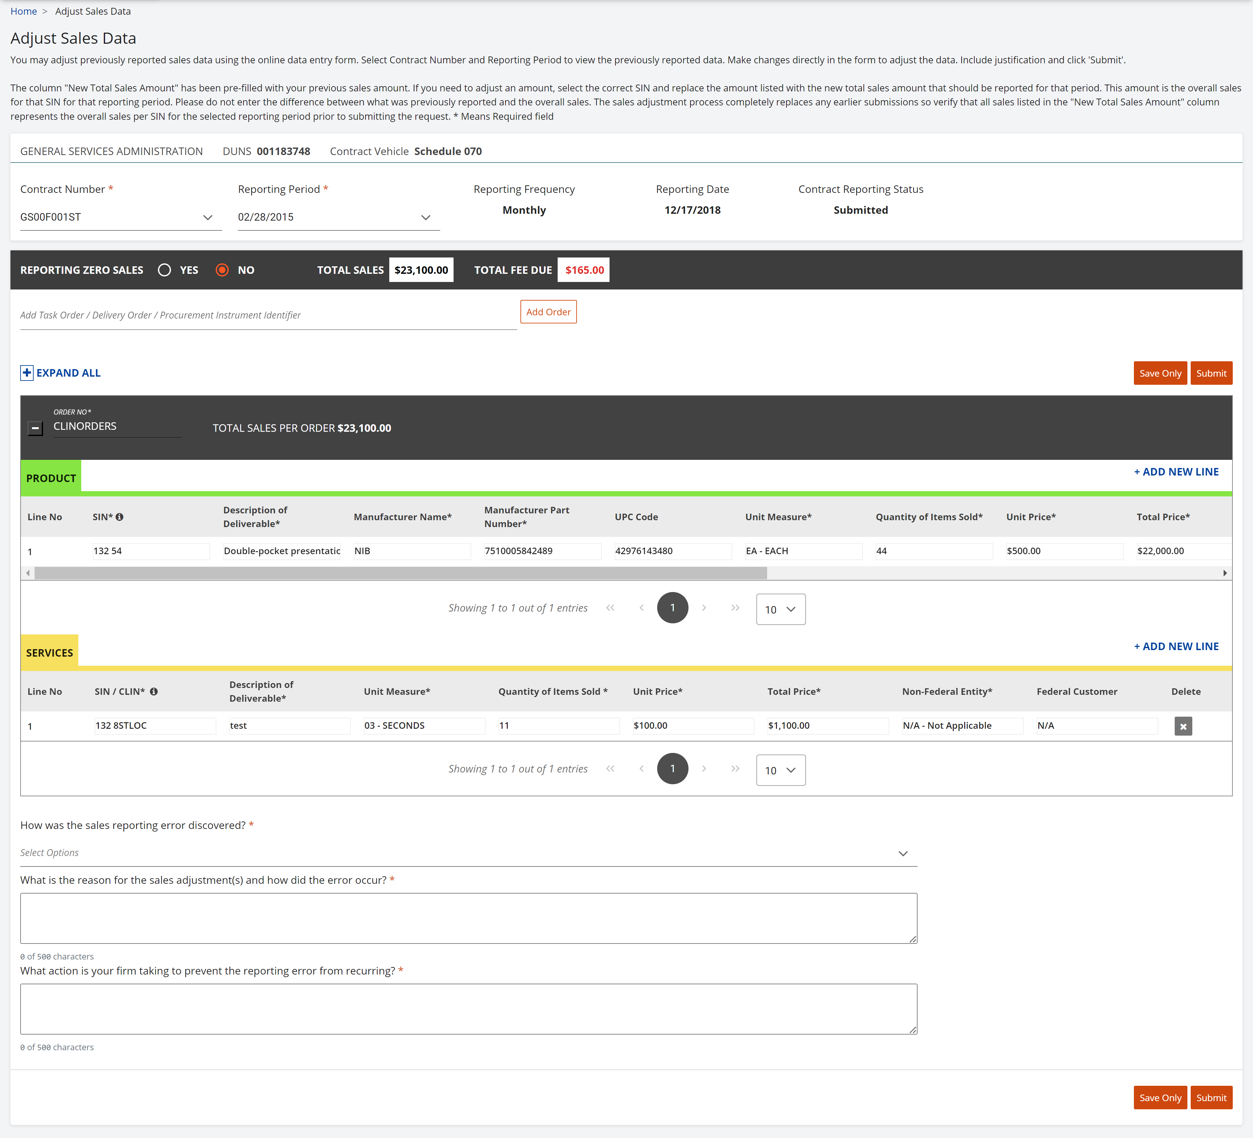Go to first page in Product pagination
This screenshot has width=1253, height=1138.
[x=610, y=608]
